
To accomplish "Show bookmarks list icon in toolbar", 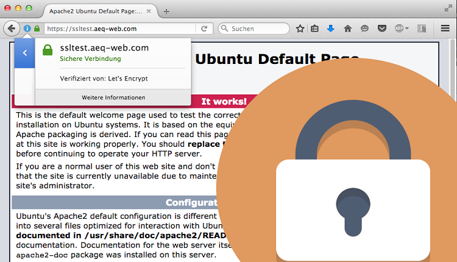I will 314,29.
